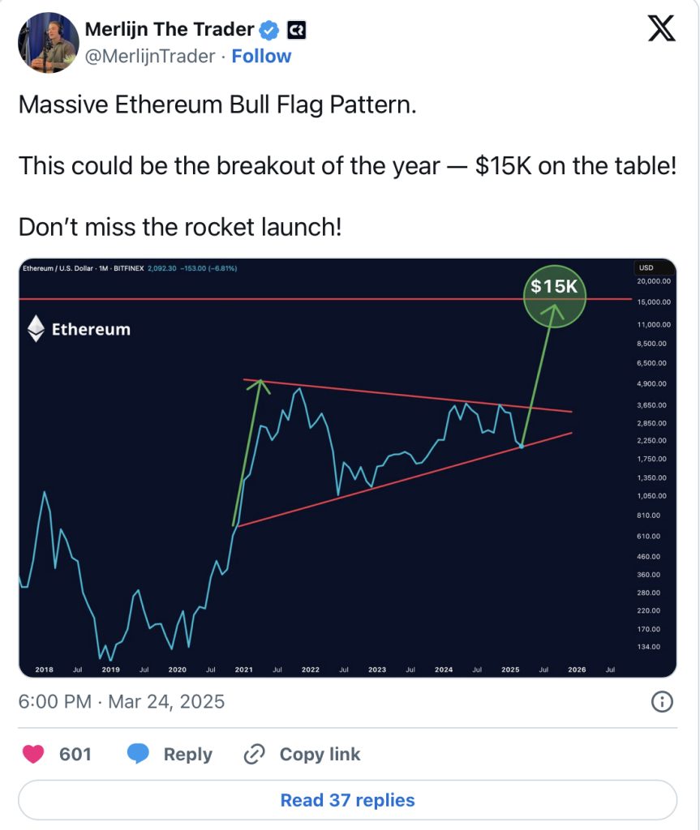Open the tweet info circle icon
The width and height of the screenshot is (700, 830).
[662, 702]
